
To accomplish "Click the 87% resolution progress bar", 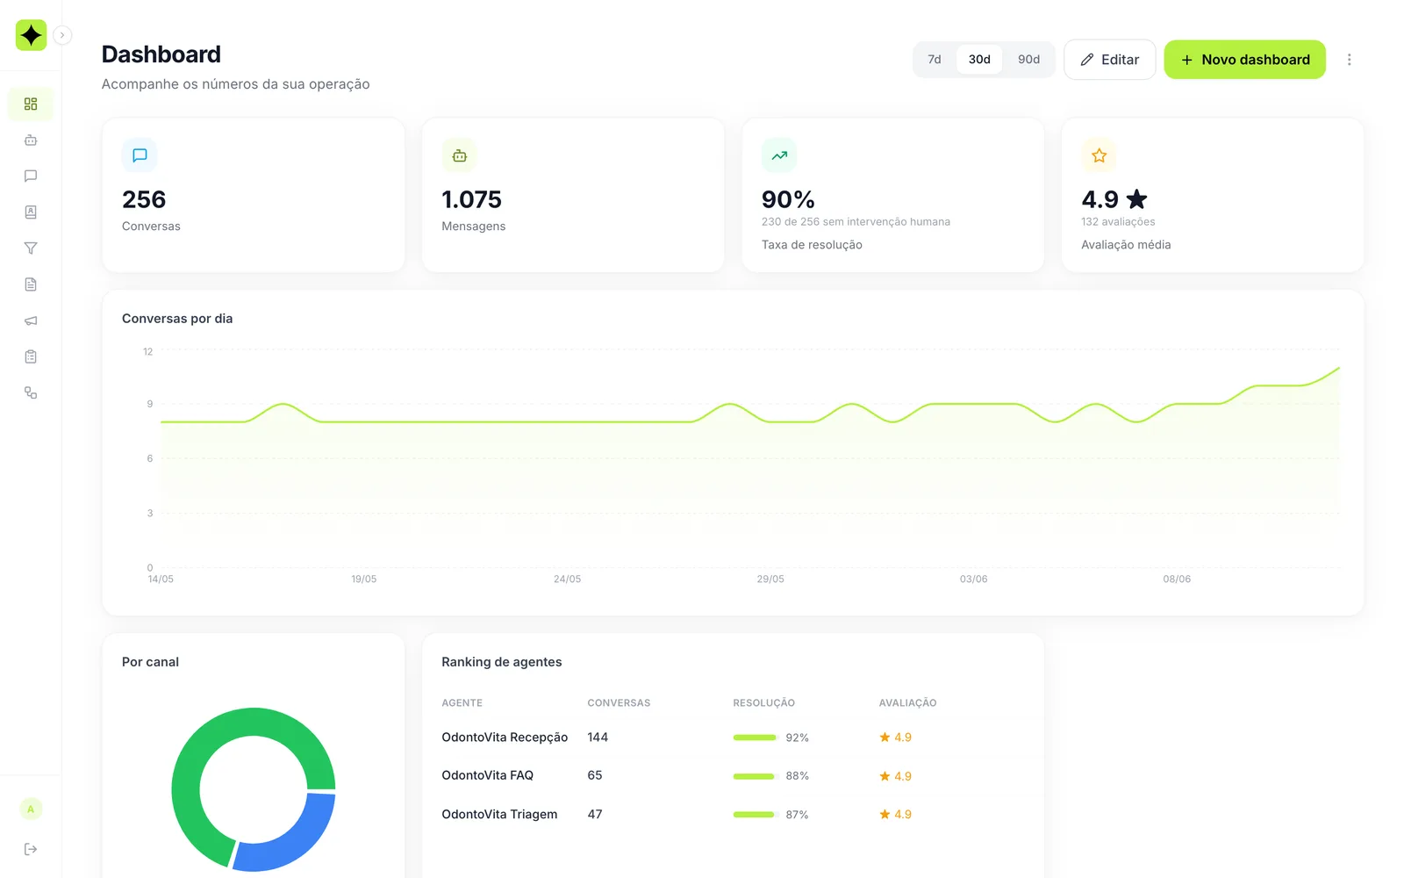I will 756,815.
